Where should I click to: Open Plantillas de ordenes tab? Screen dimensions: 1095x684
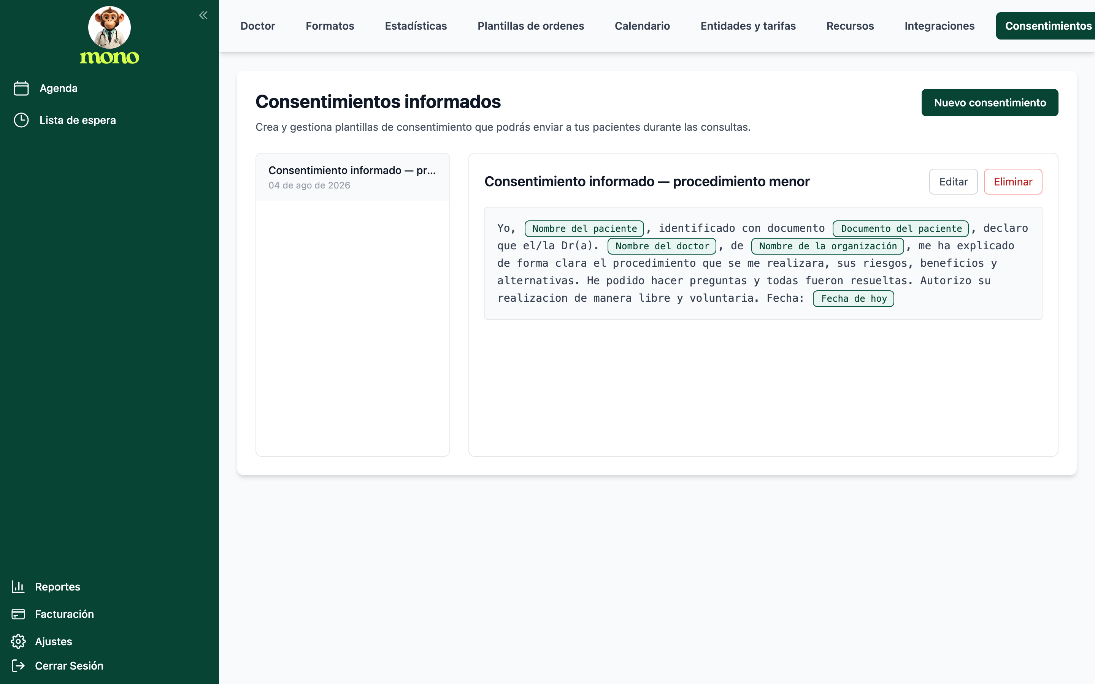(531, 26)
